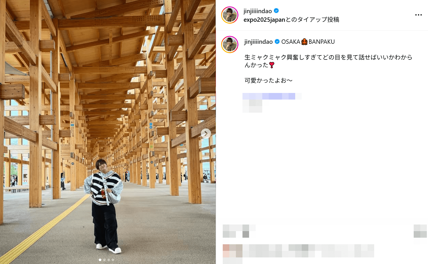The height and width of the screenshot is (264, 428).
Task: Open jinjiiiindao username beside the caption
Action: [x=259, y=42]
